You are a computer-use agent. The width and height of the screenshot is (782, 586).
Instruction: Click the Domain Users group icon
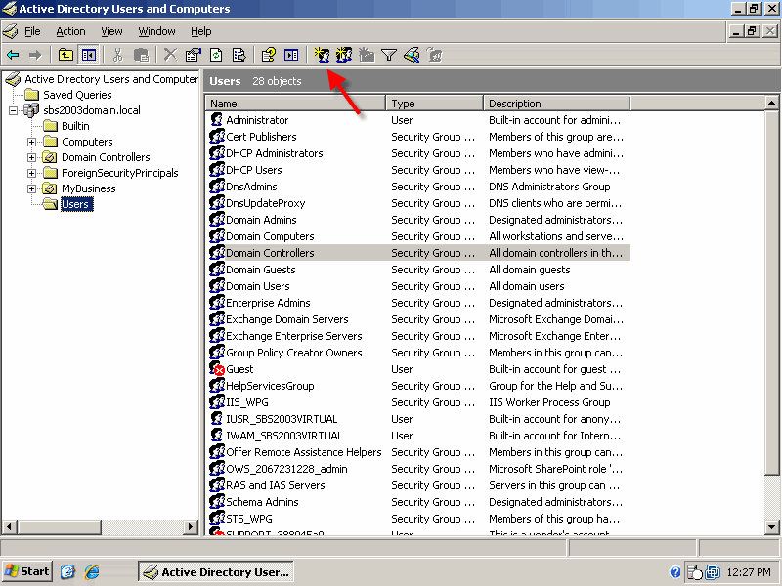[217, 286]
